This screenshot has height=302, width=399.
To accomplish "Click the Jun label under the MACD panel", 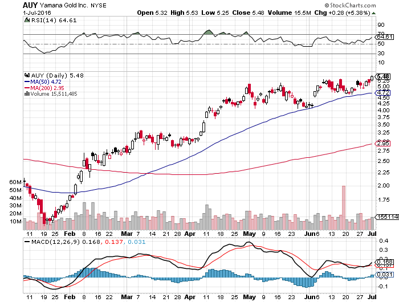I will click(310, 297).
